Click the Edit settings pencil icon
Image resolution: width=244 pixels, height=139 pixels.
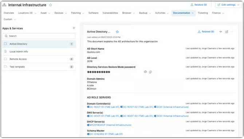tap(219, 5)
